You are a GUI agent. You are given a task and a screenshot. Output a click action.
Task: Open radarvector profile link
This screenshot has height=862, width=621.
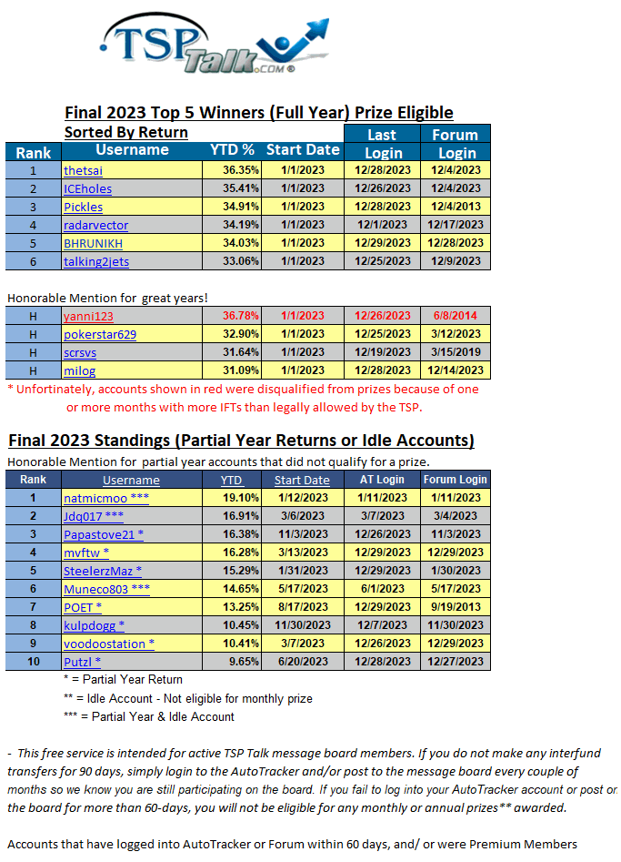(95, 225)
